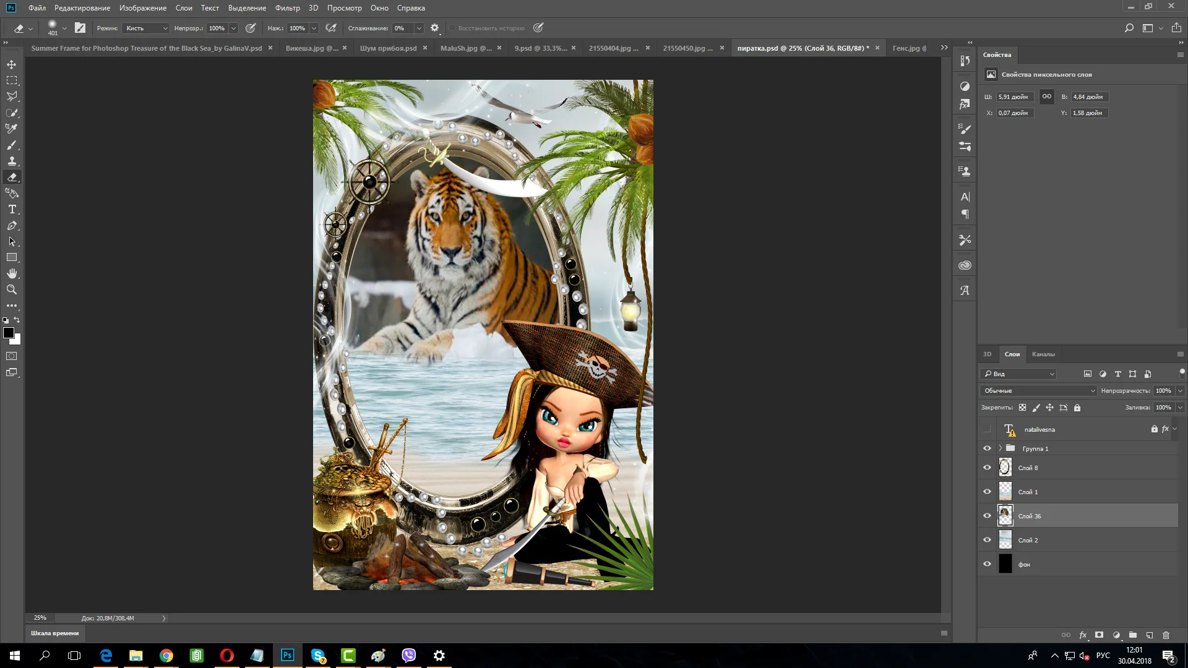Open the blend mode Обычные dropdown
The image size is (1188, 668).
click(x=1038, y=391)
